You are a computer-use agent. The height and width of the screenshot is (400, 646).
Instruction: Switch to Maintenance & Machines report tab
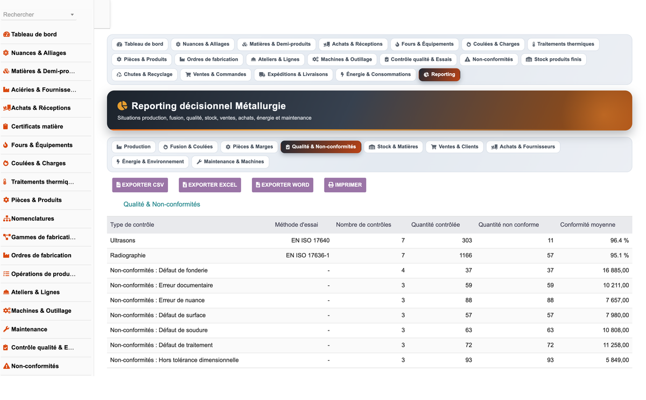(230, 162)
